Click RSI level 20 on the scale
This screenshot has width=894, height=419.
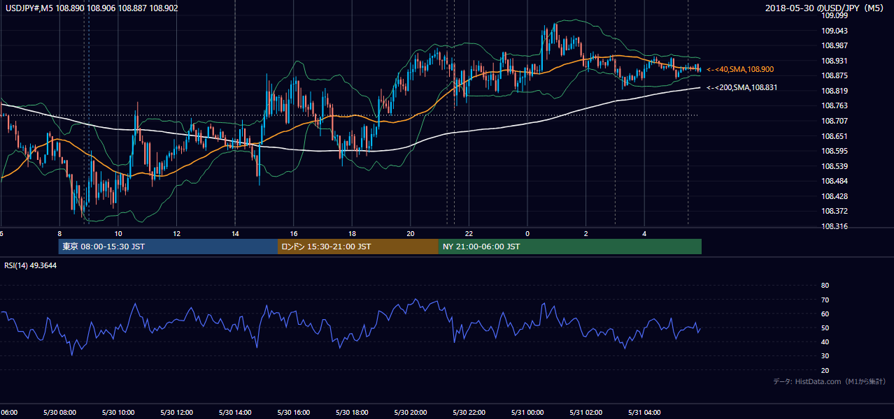click(x=825, y=370)
